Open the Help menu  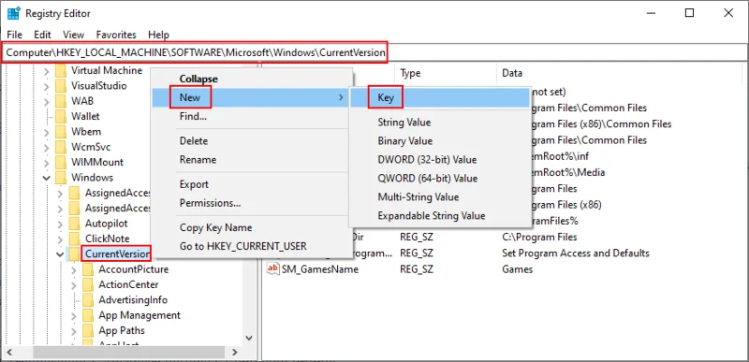(x=158, y=35)
